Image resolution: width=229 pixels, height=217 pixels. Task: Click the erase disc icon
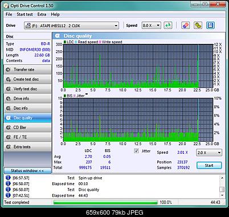(x=185, y=26)
